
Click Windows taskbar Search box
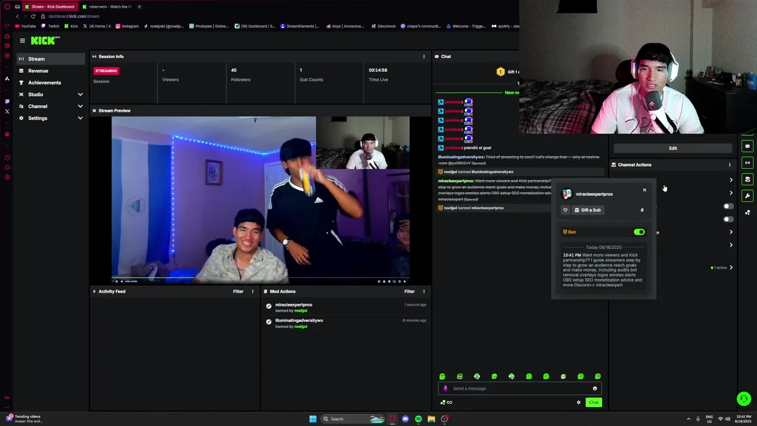click(354, 419)
